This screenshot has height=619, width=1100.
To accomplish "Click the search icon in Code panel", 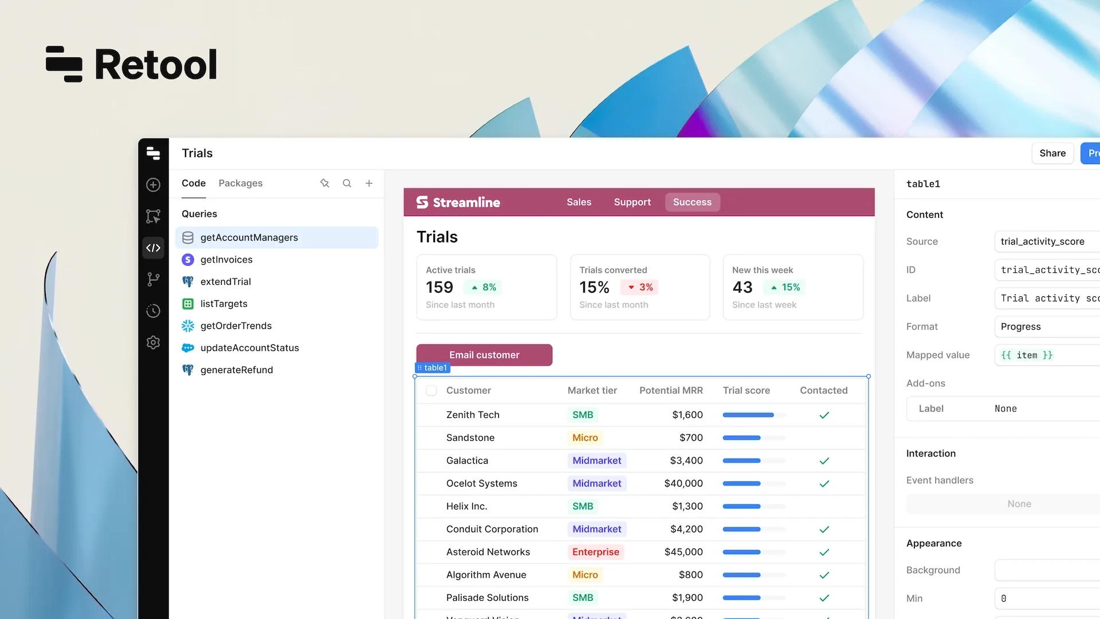I will 347,183.
